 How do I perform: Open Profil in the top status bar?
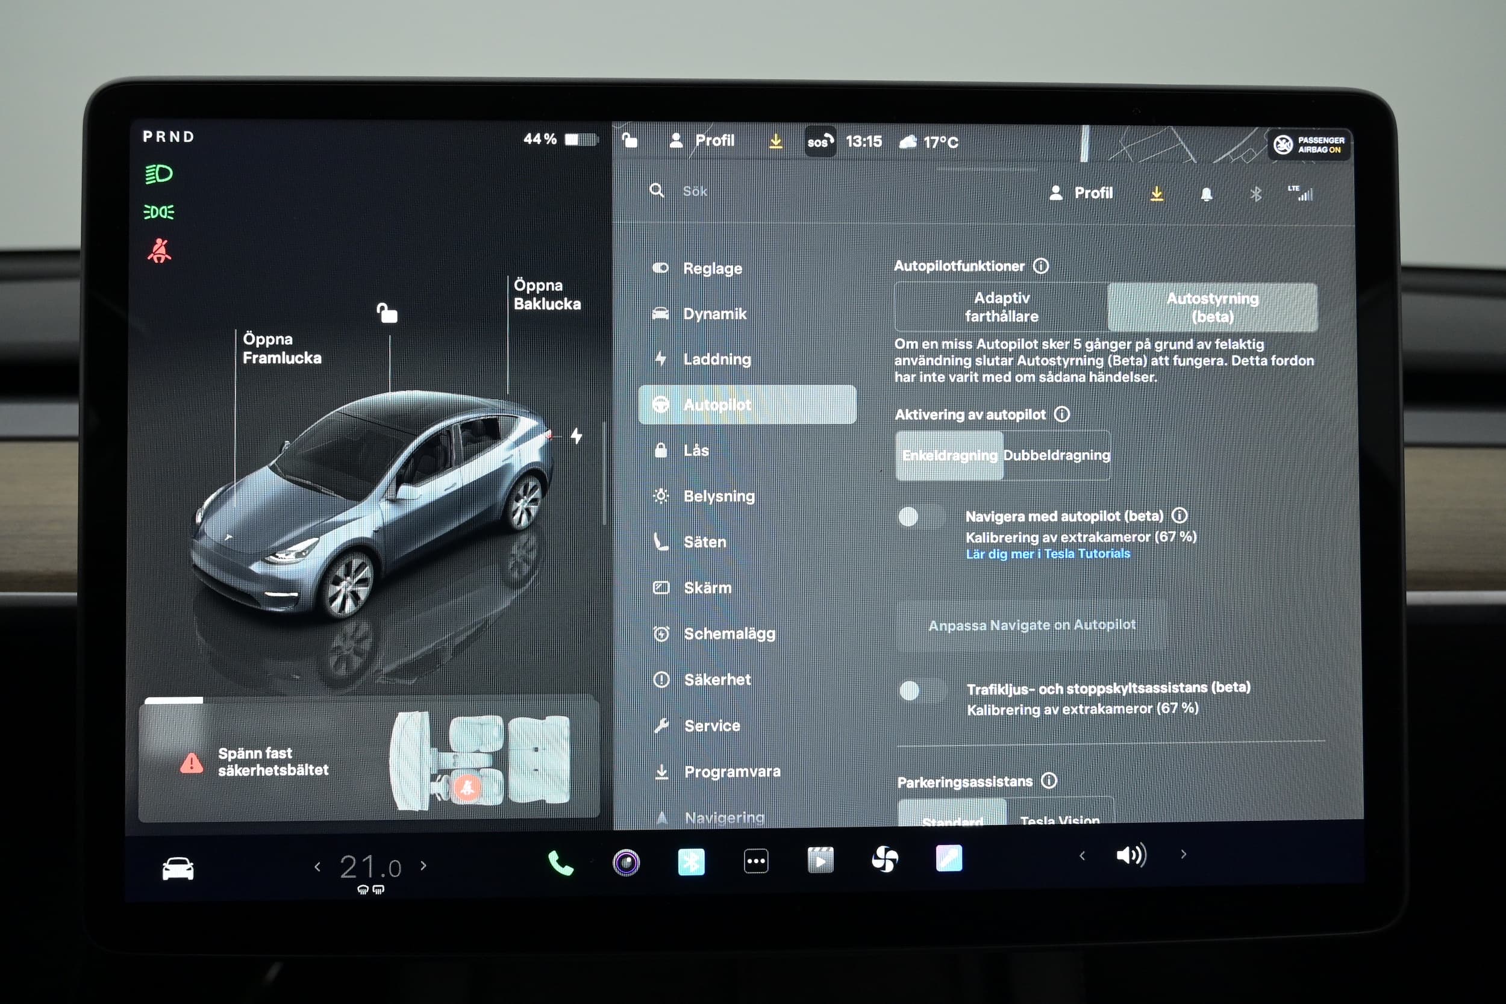pos(702,140)
